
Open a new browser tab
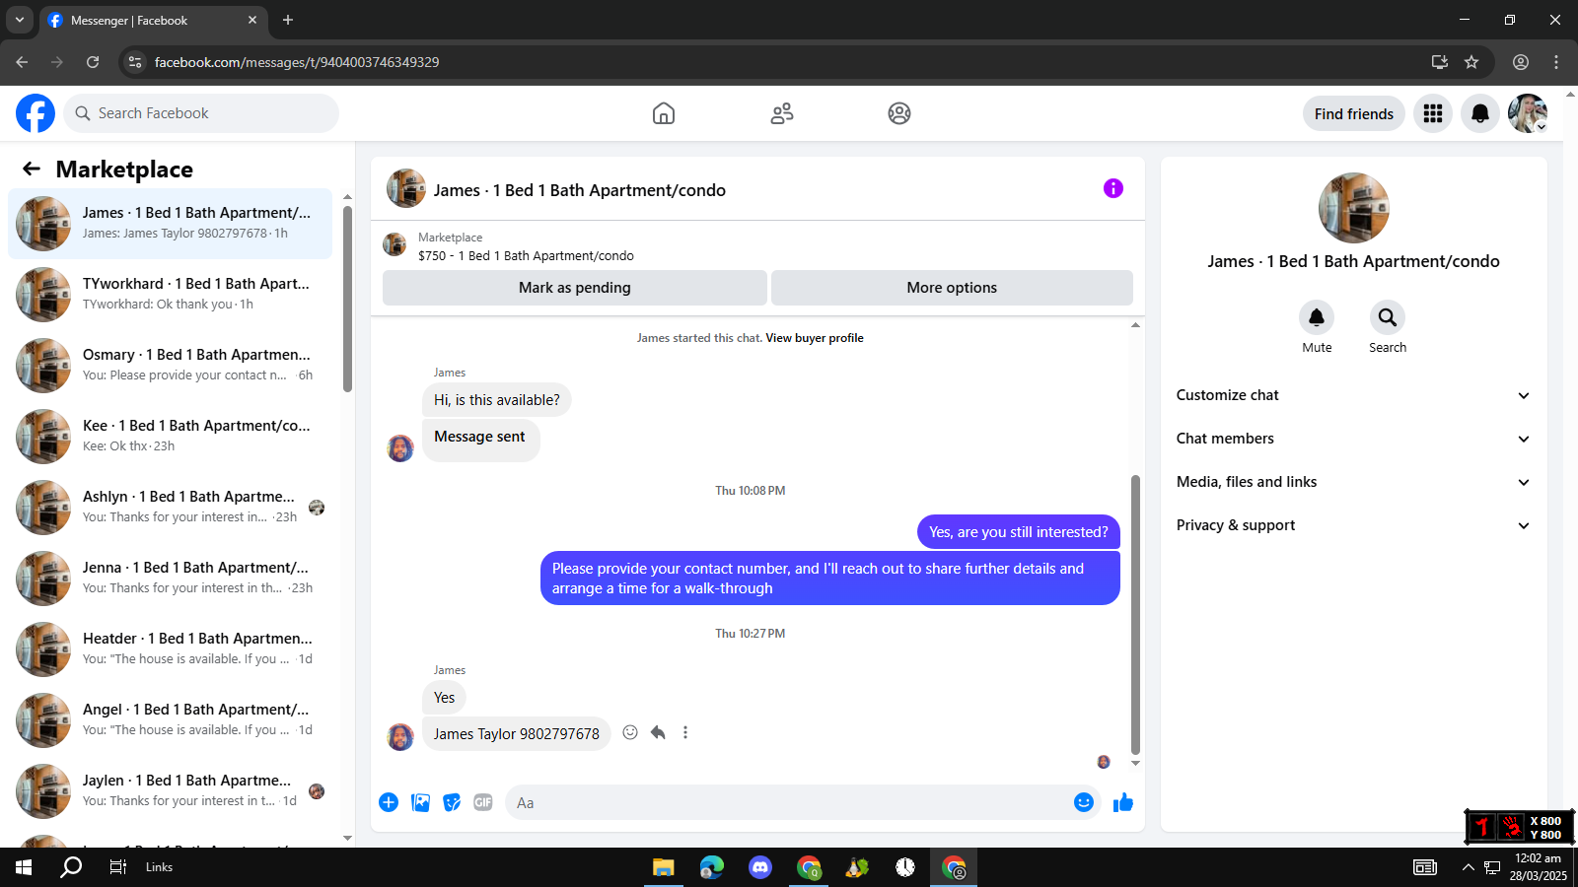(x=288, y=20)
